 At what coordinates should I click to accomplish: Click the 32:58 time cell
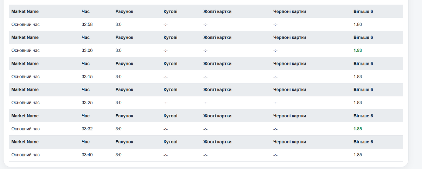coord(87,25)
